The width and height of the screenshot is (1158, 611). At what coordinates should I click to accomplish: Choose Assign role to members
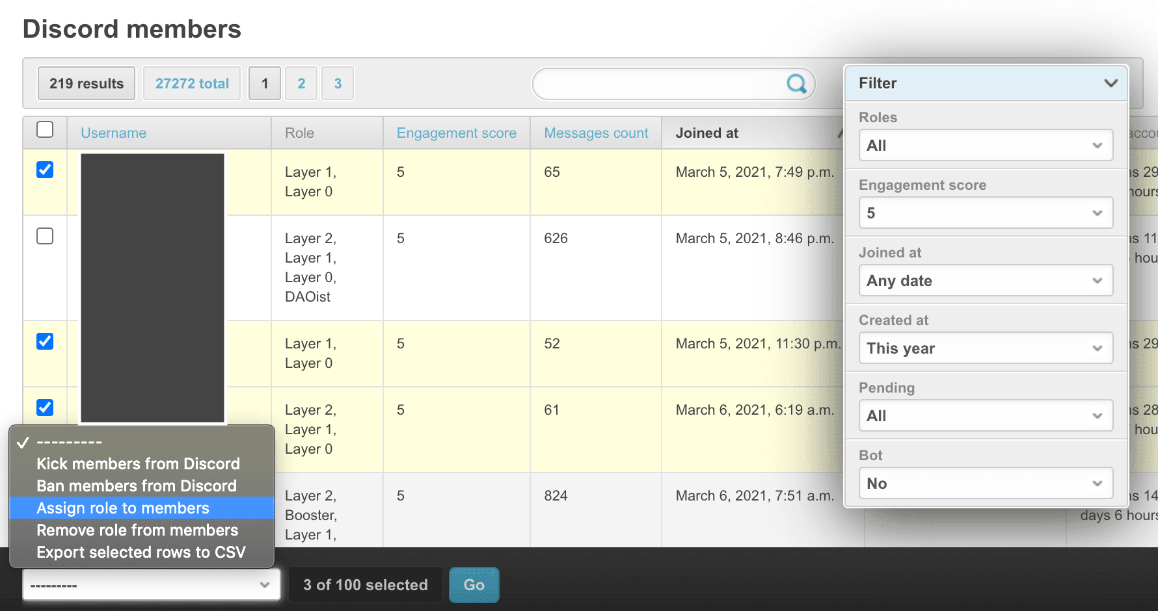142,508
